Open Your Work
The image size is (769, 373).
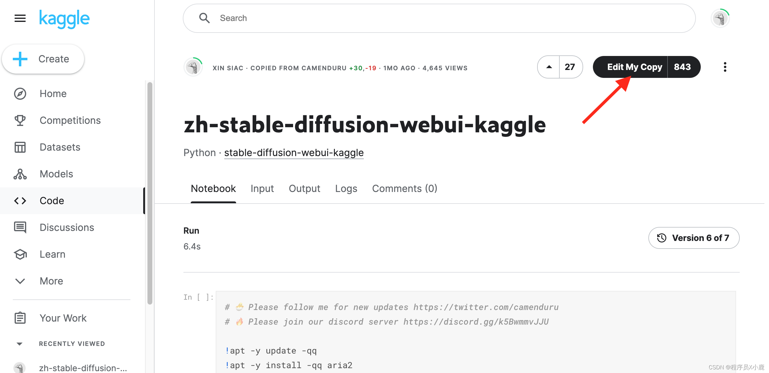[x=63, y=318]
